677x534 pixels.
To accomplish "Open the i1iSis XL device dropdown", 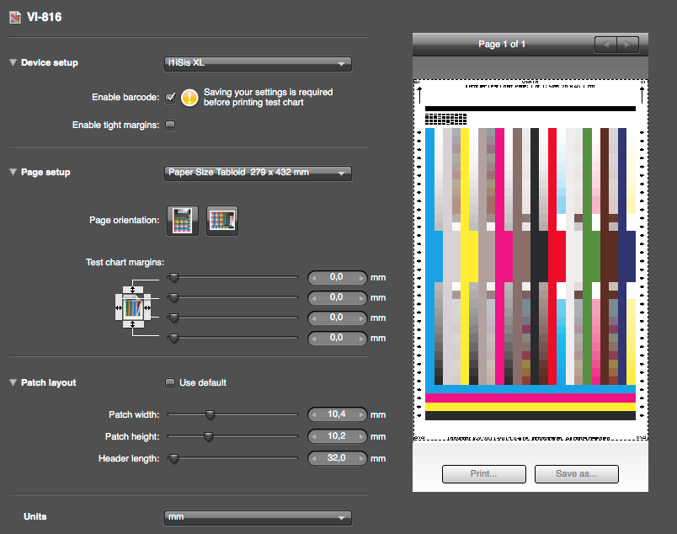I will pos(257,63).
